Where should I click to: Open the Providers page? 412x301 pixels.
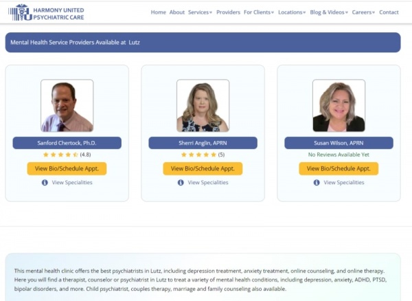tap(228, 12)
